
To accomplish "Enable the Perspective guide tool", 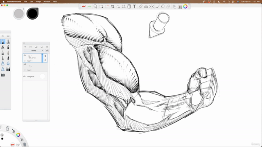I will click(x=146, y=7).
